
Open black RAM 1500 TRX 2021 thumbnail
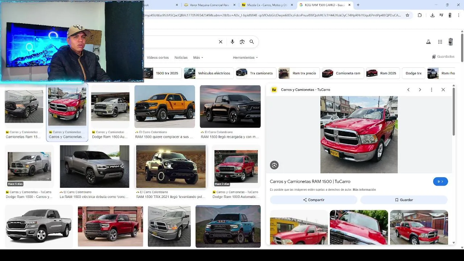click(171, 167)
